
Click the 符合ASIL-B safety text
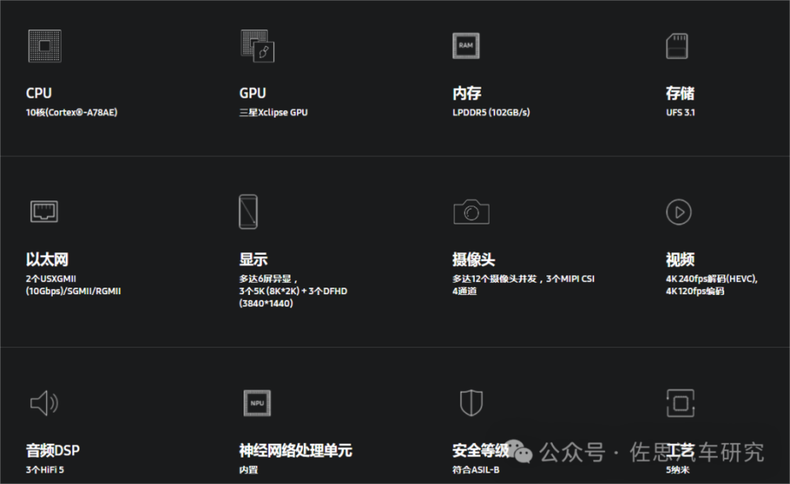[477, 470]
